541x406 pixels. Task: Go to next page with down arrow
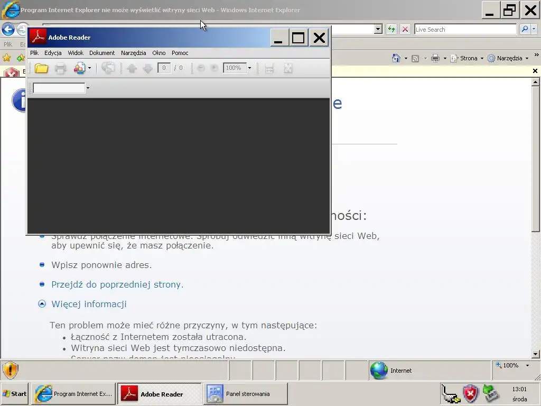(148, 68)
